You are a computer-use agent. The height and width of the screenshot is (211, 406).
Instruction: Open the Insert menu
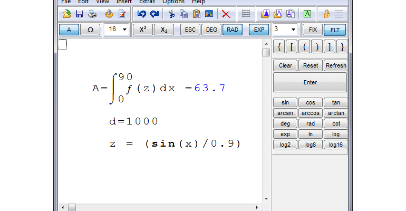tap(124, 2)
